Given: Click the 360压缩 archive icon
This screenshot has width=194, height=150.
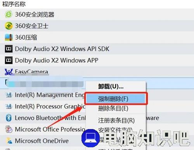Looking at the screenshot, I should click(9, 37).
